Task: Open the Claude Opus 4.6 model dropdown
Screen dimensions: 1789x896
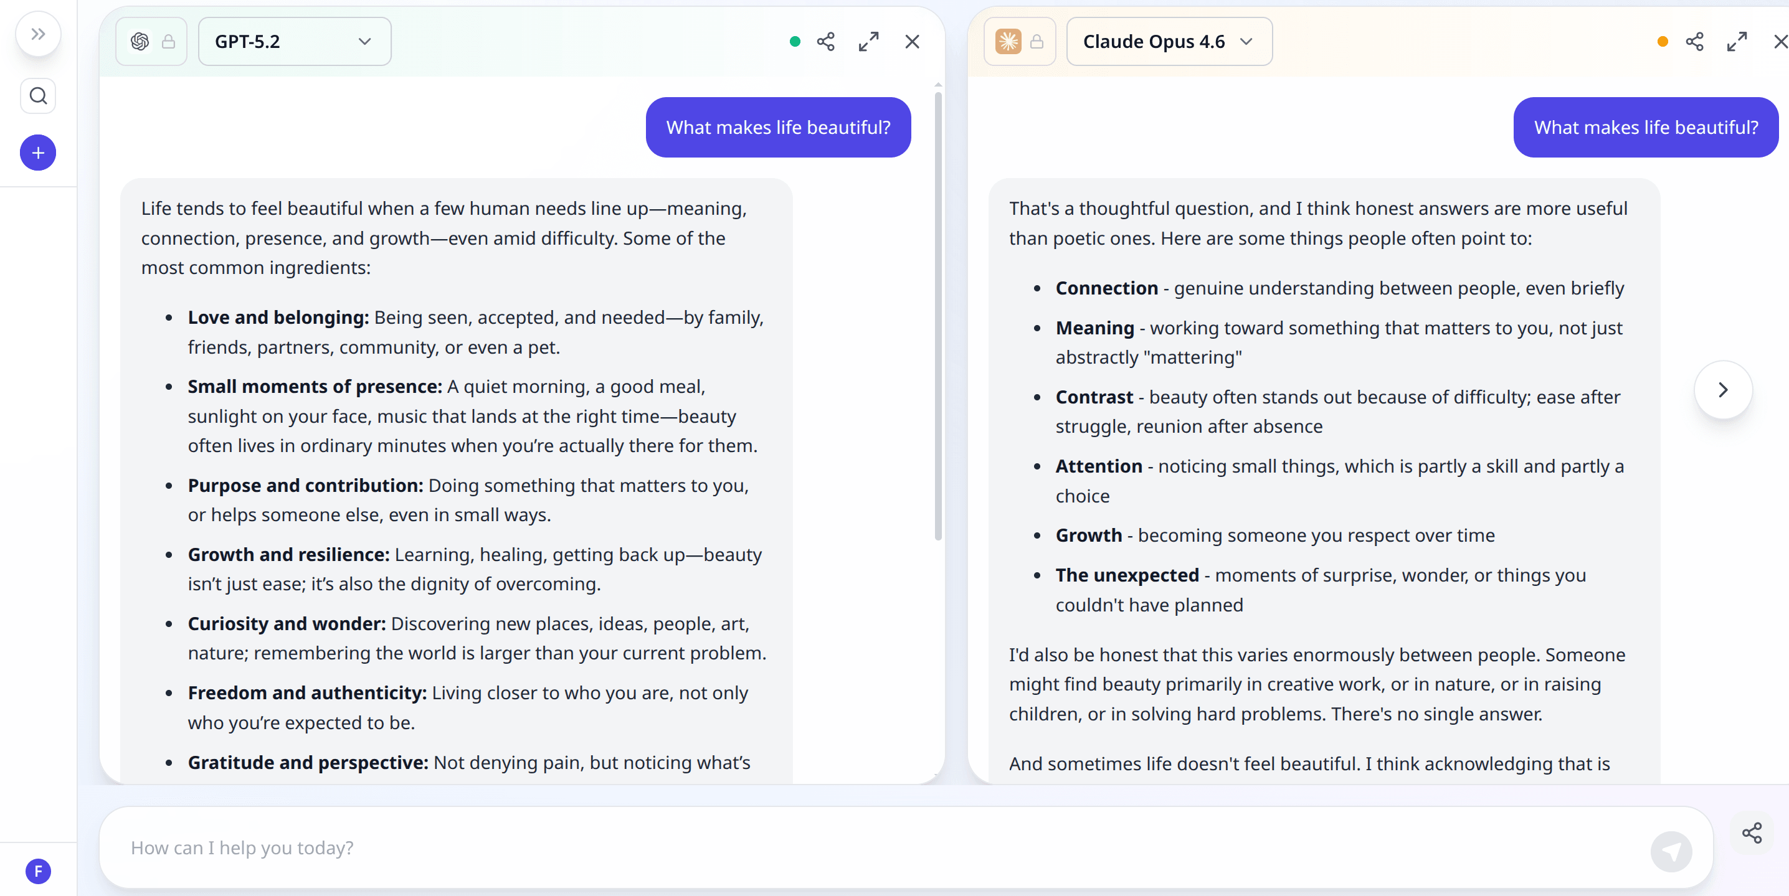Action: click(1169, 42)
